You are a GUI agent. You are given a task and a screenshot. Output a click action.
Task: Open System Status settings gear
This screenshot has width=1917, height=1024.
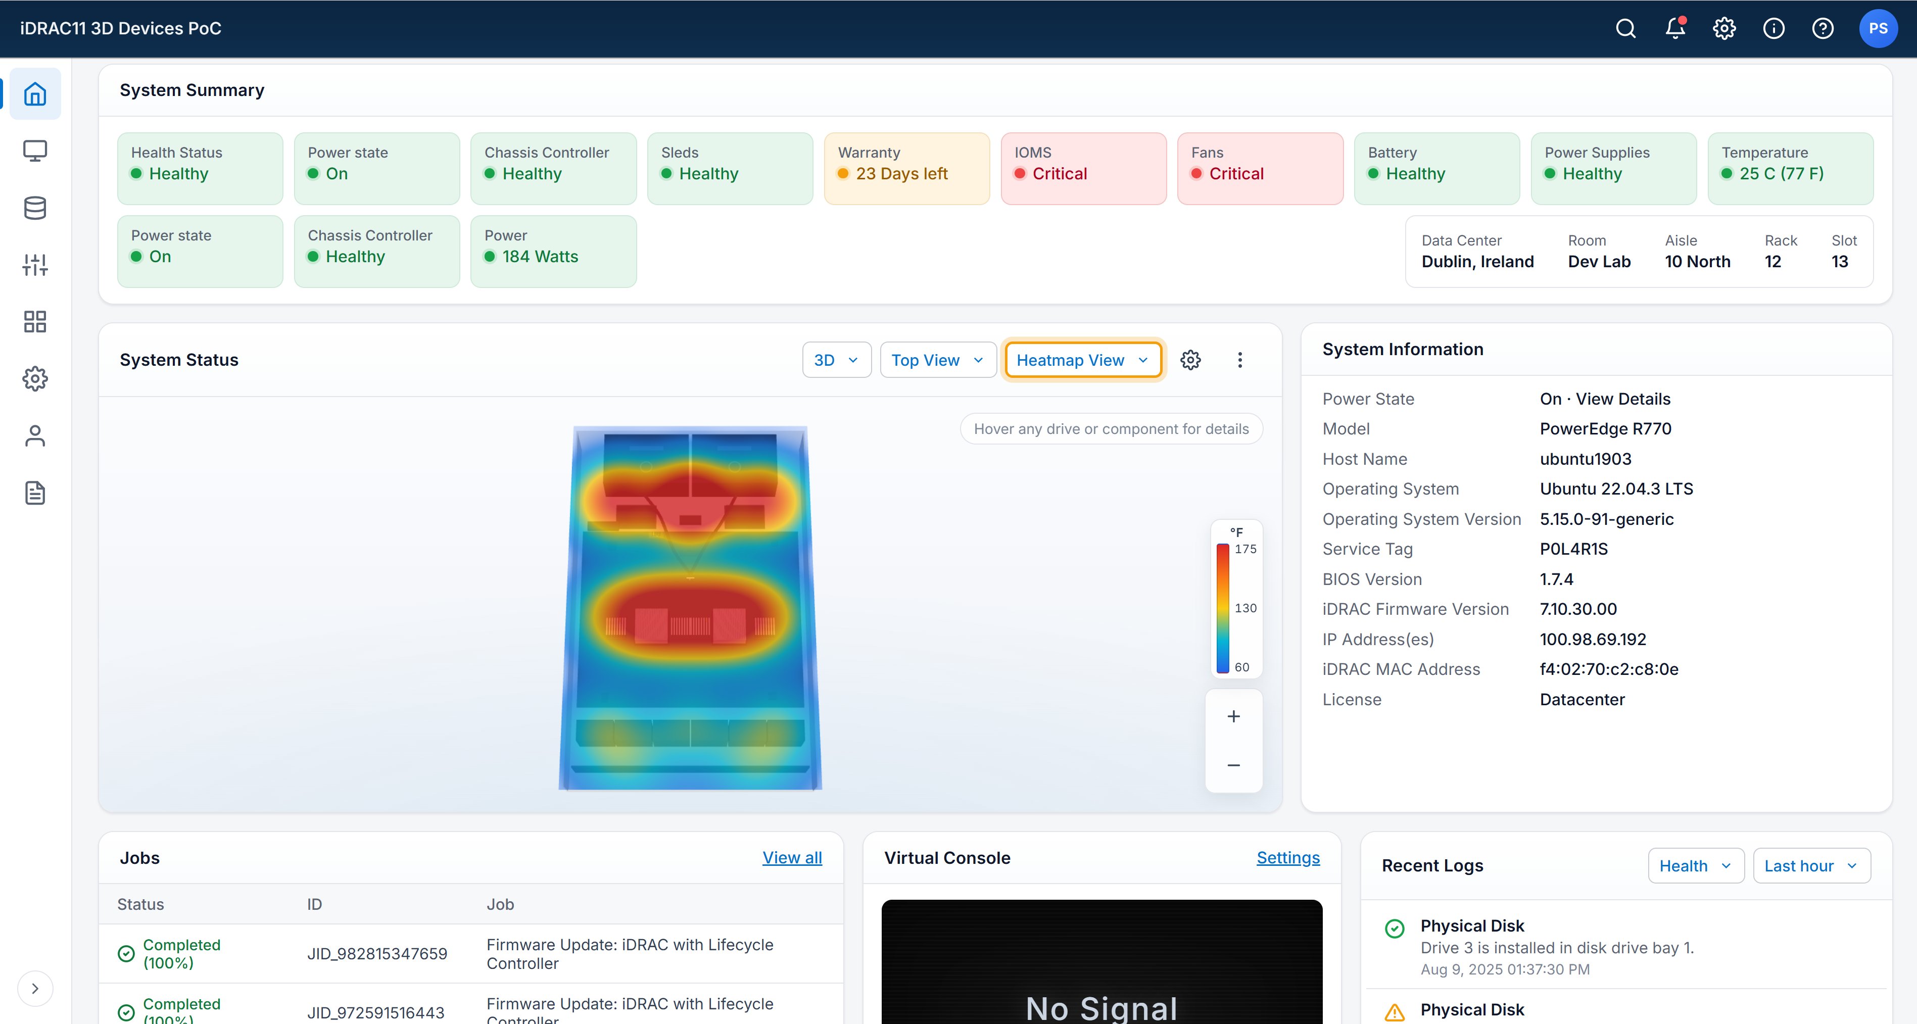point(1191,360)
